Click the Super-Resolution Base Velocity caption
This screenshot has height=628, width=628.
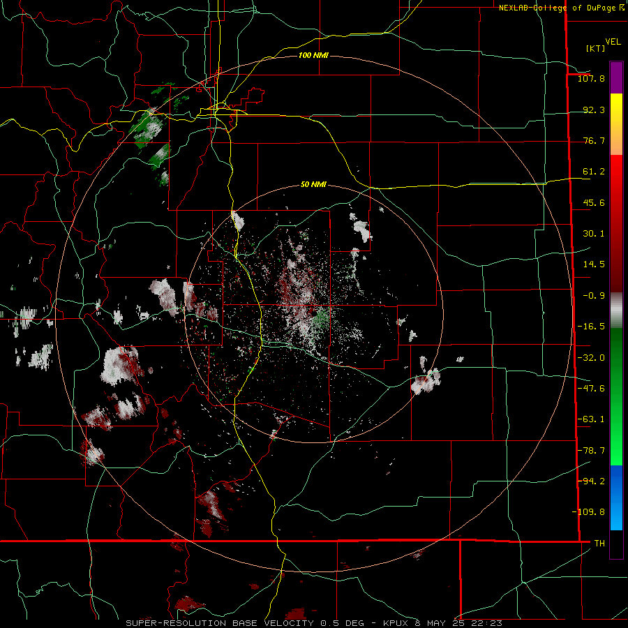[313, 623]
